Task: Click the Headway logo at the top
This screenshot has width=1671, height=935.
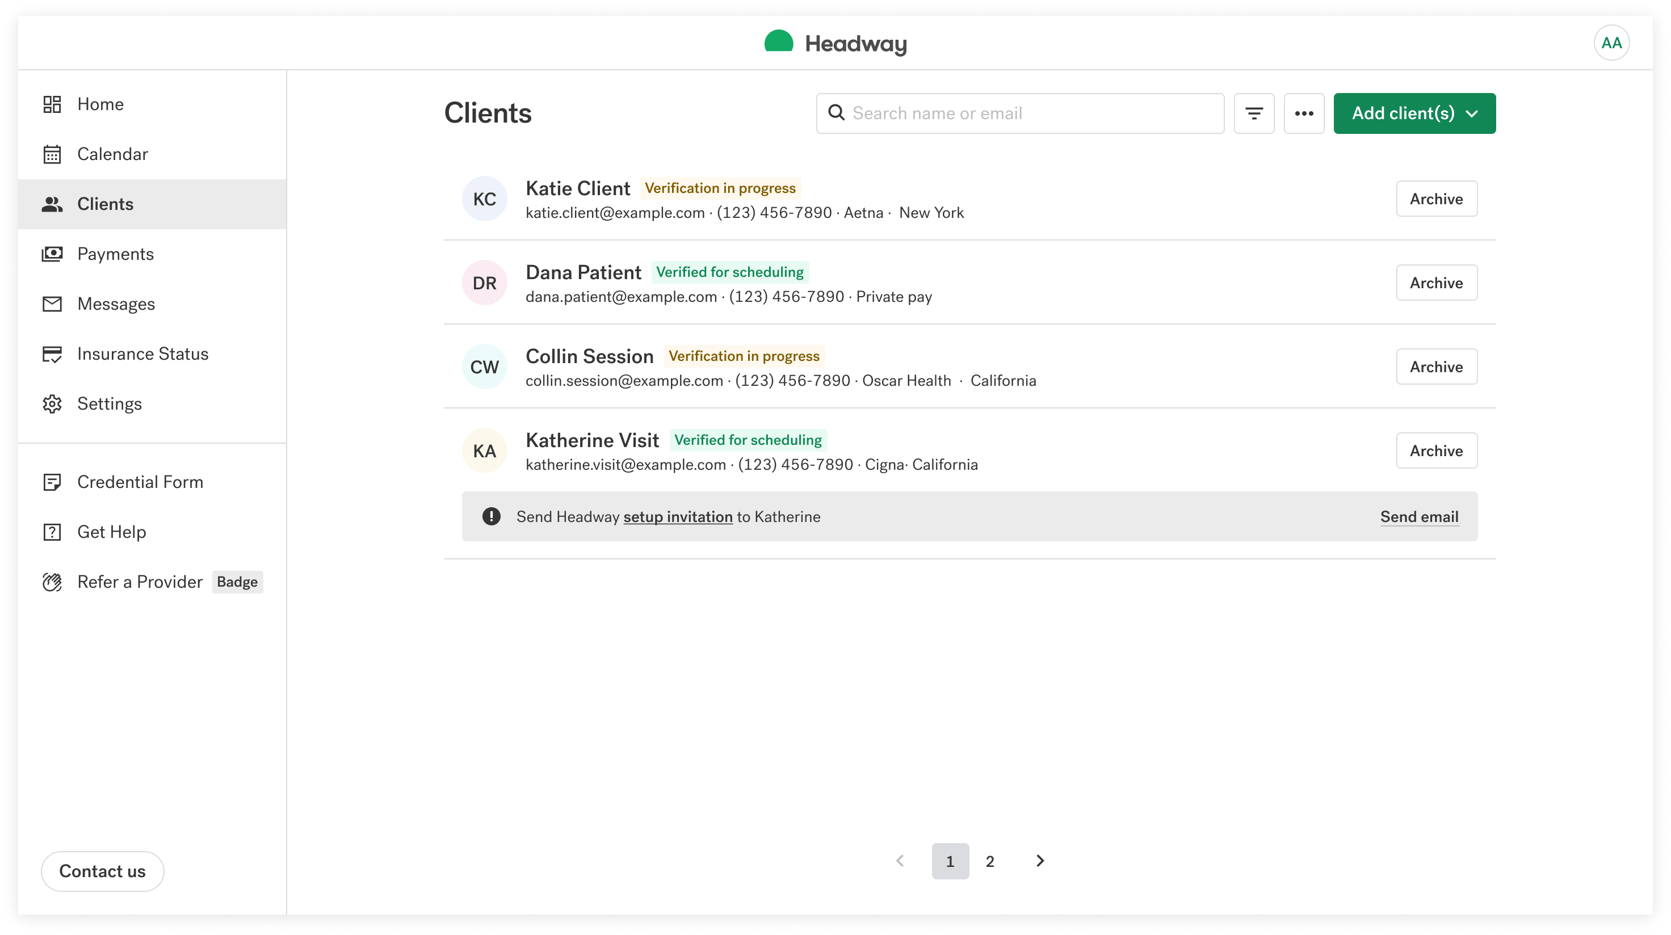Action: tap(836, 43)
